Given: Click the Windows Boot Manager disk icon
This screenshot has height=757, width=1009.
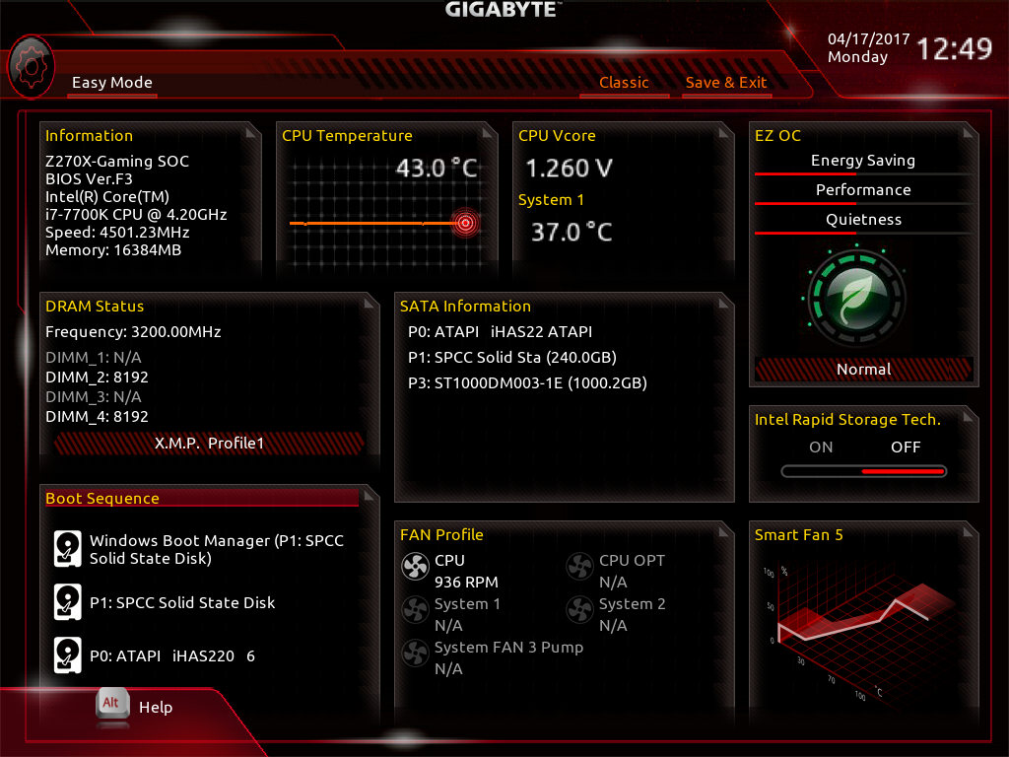Looking at the screenshot, I should (x=68, y=548).
